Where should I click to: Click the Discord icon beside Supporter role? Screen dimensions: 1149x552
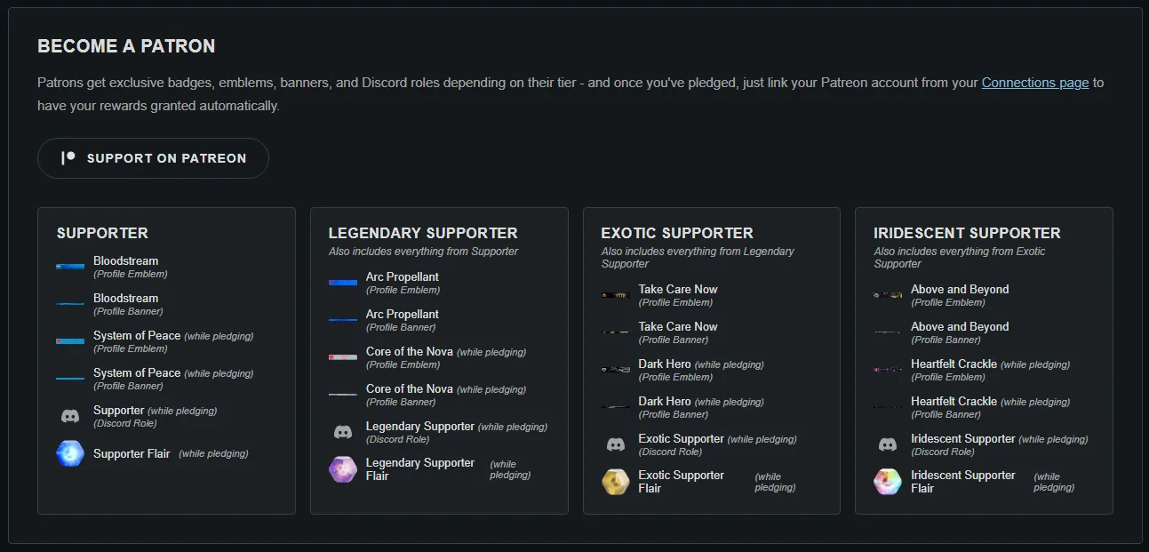click(x=70, y=416)
